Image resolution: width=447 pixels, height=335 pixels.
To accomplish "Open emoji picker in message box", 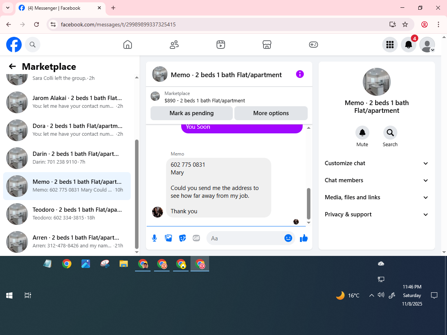I will [x=288, y=238].
